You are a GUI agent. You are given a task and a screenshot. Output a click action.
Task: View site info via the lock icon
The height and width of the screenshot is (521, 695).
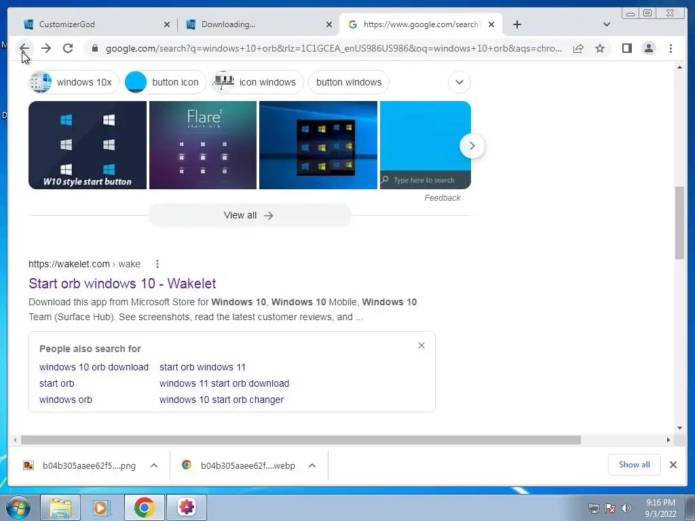[x=94, y=48]
